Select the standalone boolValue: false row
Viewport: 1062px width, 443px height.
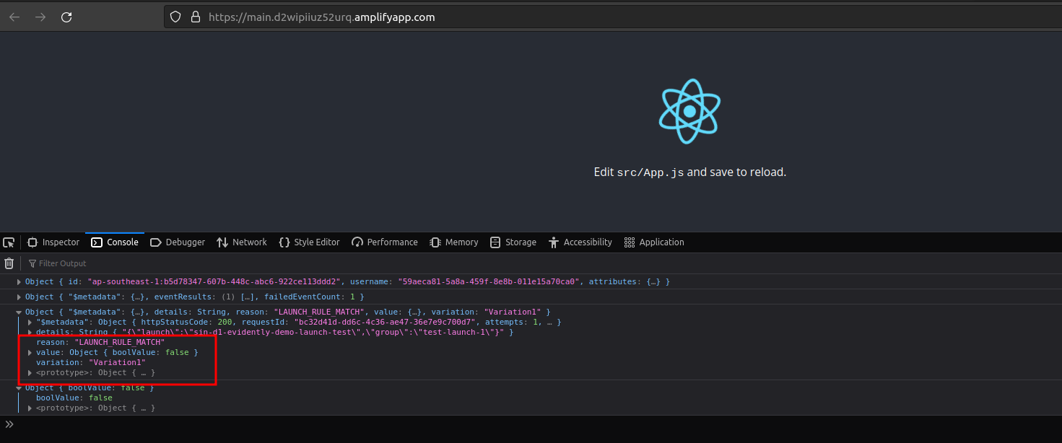coord(74,398)
